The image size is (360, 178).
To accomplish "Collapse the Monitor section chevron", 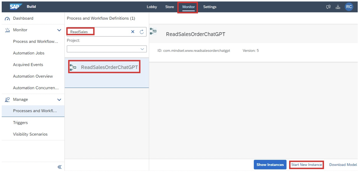I will 59,30.
